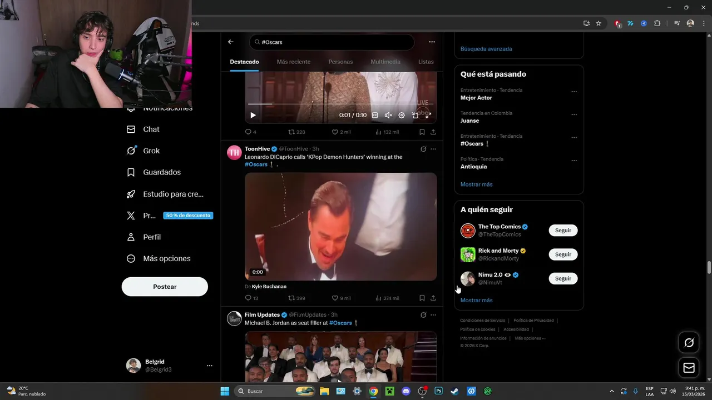View analytics for the post with 132 mil views
Viewport: 712px width, 400px height.
click(x=387, y=132)
